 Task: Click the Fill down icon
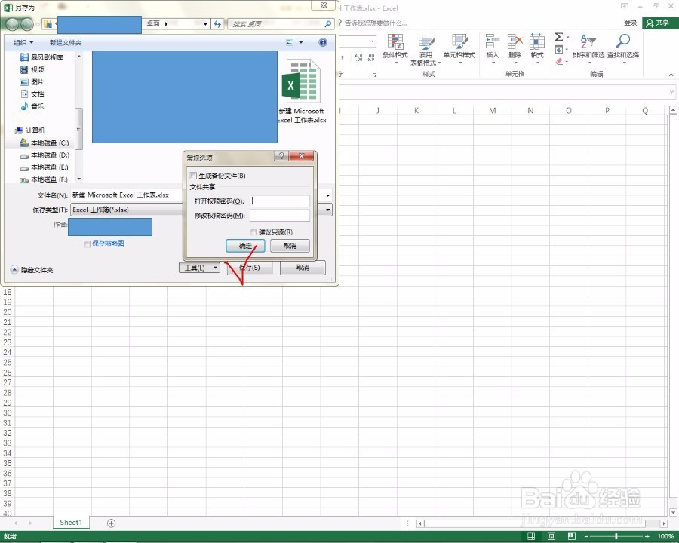coord(559,49)
